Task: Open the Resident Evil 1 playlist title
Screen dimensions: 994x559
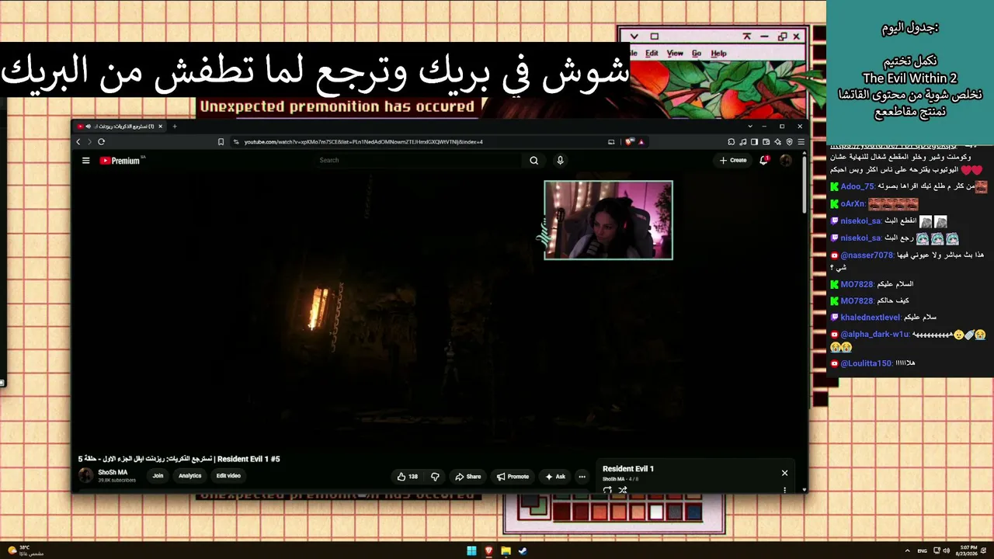Action: pos(628,469)
